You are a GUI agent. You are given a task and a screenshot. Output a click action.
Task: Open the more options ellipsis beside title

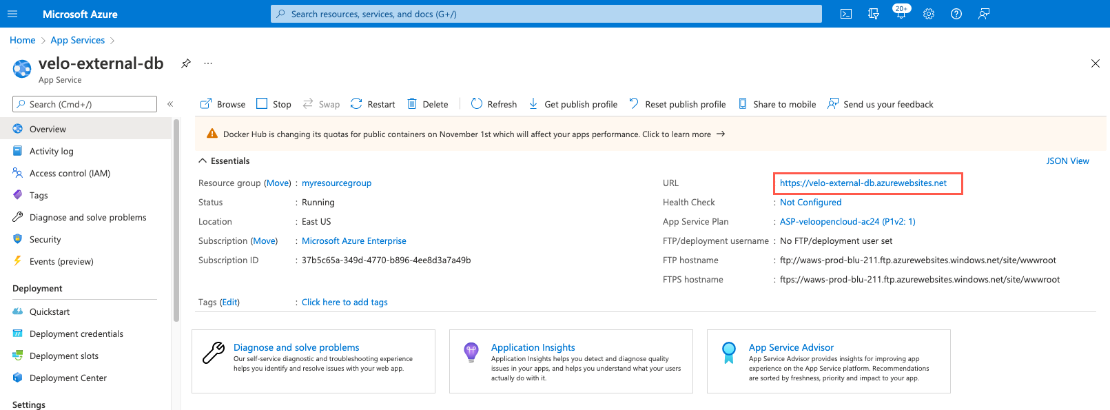click(x=208, y=63)
